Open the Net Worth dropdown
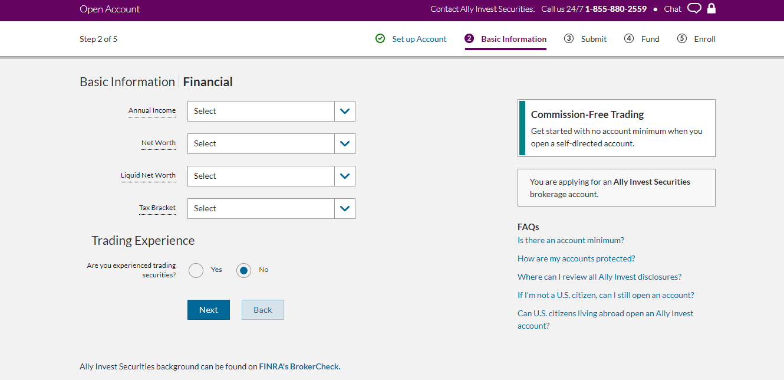 pos(271,143)
